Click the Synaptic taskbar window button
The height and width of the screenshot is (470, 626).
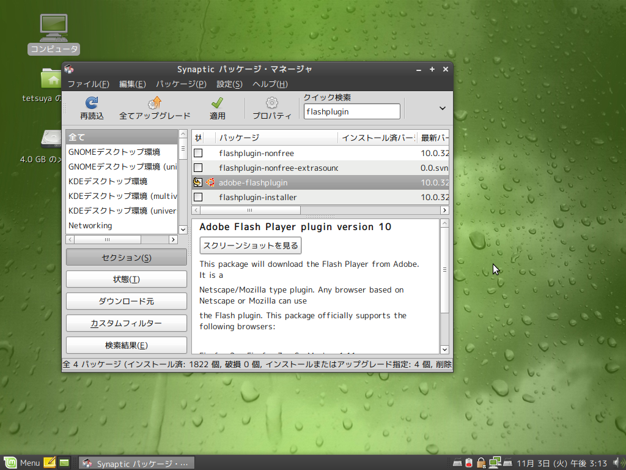(x=136, y=463)
